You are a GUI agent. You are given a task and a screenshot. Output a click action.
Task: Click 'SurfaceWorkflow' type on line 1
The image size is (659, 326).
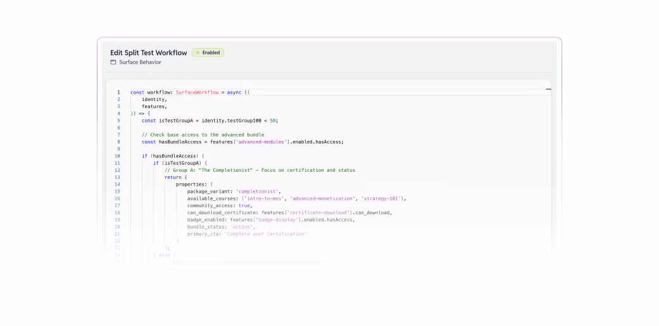197,92
